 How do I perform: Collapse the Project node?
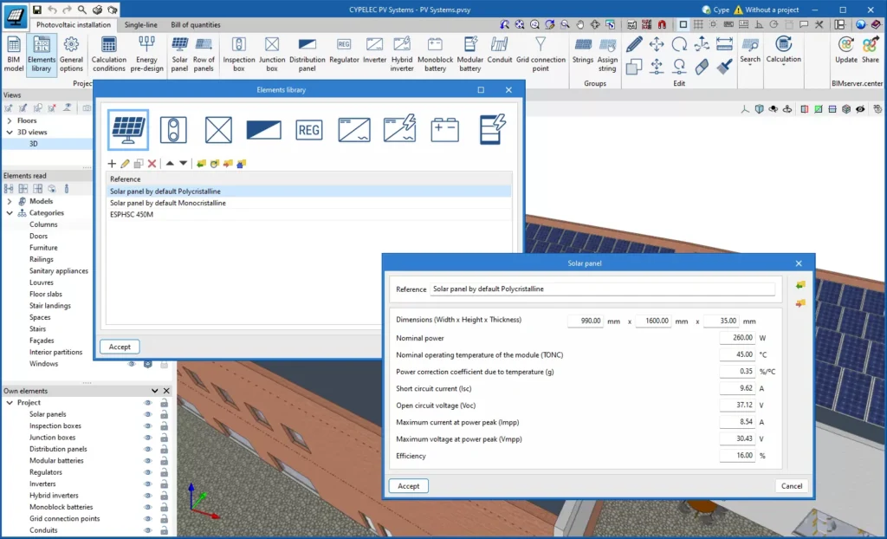pyautogui.click(x=9, y=403)
